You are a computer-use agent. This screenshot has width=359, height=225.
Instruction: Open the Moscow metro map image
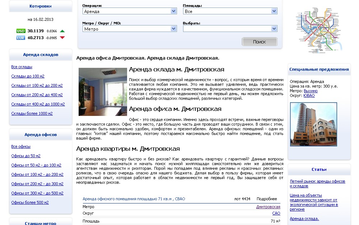(x=318, y=30)
